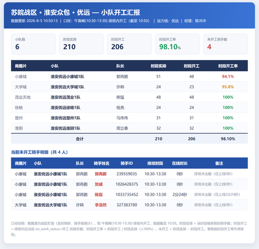Click the 淮安优远楚州1队 squad name

[65, 118]
